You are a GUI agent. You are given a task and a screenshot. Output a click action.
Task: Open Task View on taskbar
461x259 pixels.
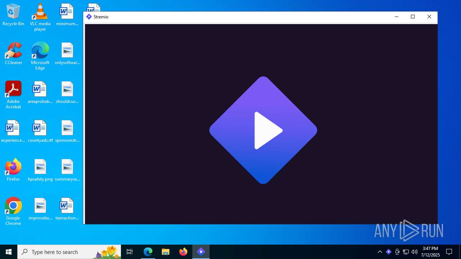pyautogui.click(x=130, y=252)
